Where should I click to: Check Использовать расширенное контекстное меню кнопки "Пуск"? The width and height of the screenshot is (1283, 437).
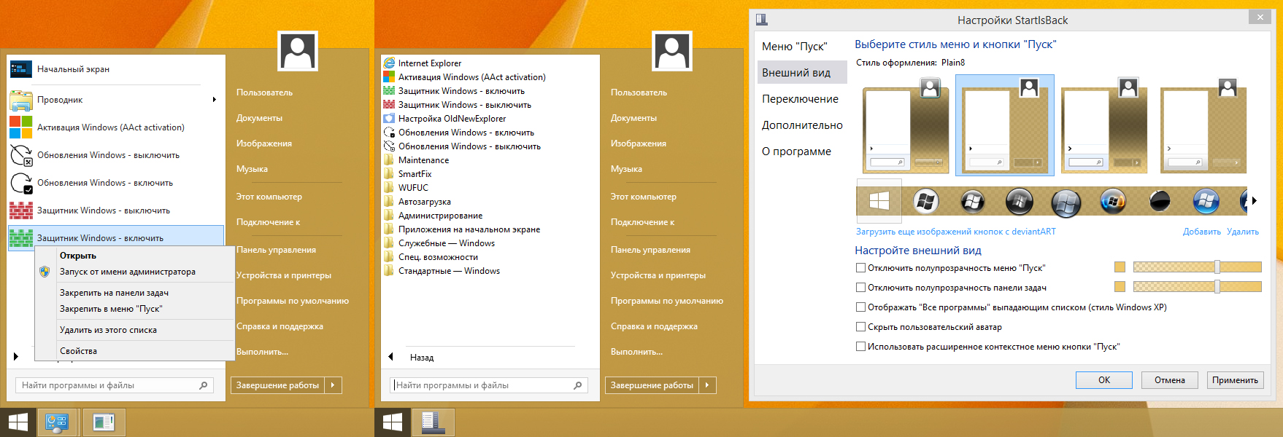[861, 347]
